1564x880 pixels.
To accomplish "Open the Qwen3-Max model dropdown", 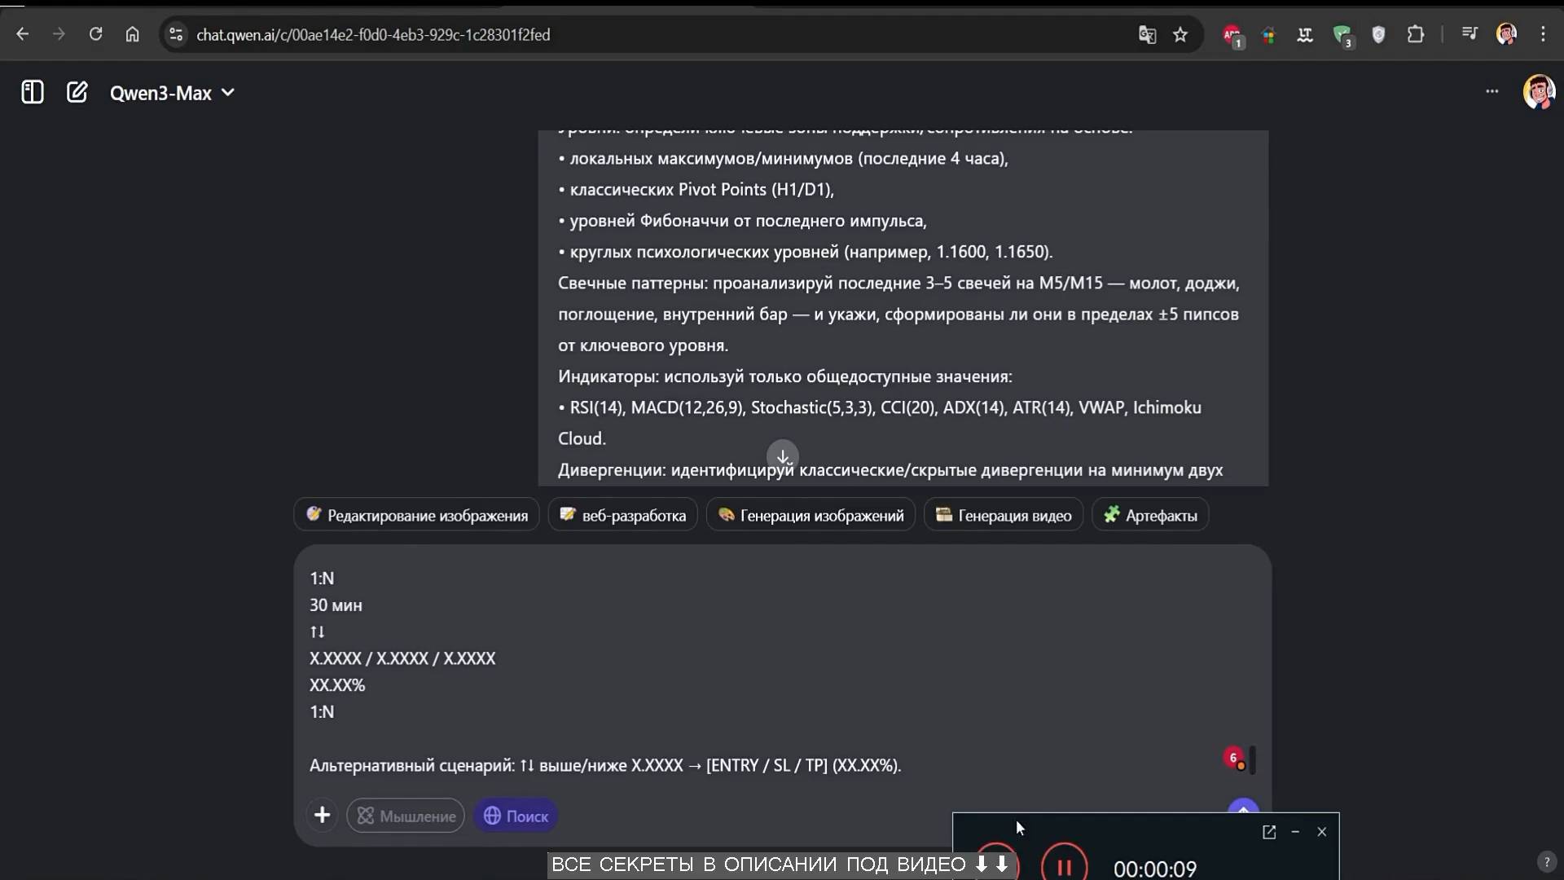I will click(173, 93).
